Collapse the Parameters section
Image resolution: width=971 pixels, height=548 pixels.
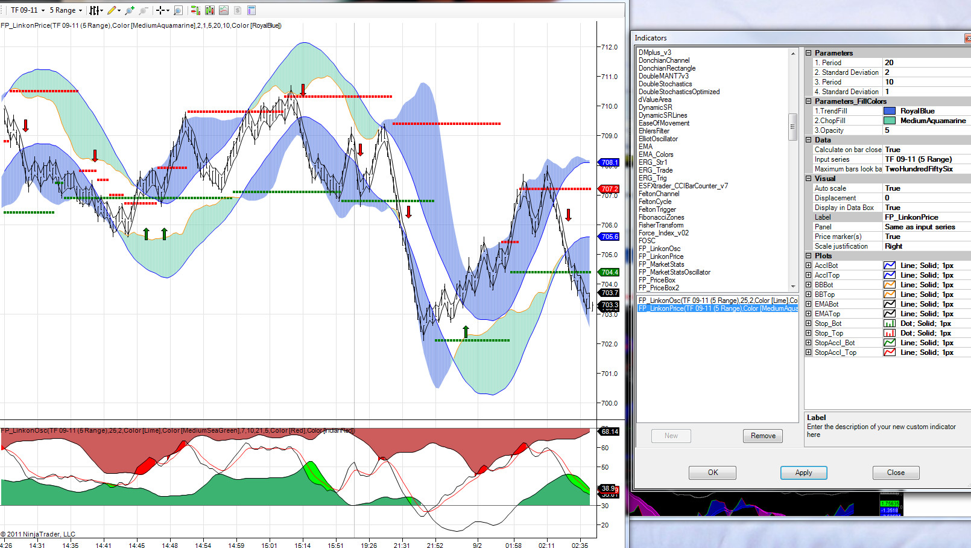pyautogui.click(x=809, y=53)
